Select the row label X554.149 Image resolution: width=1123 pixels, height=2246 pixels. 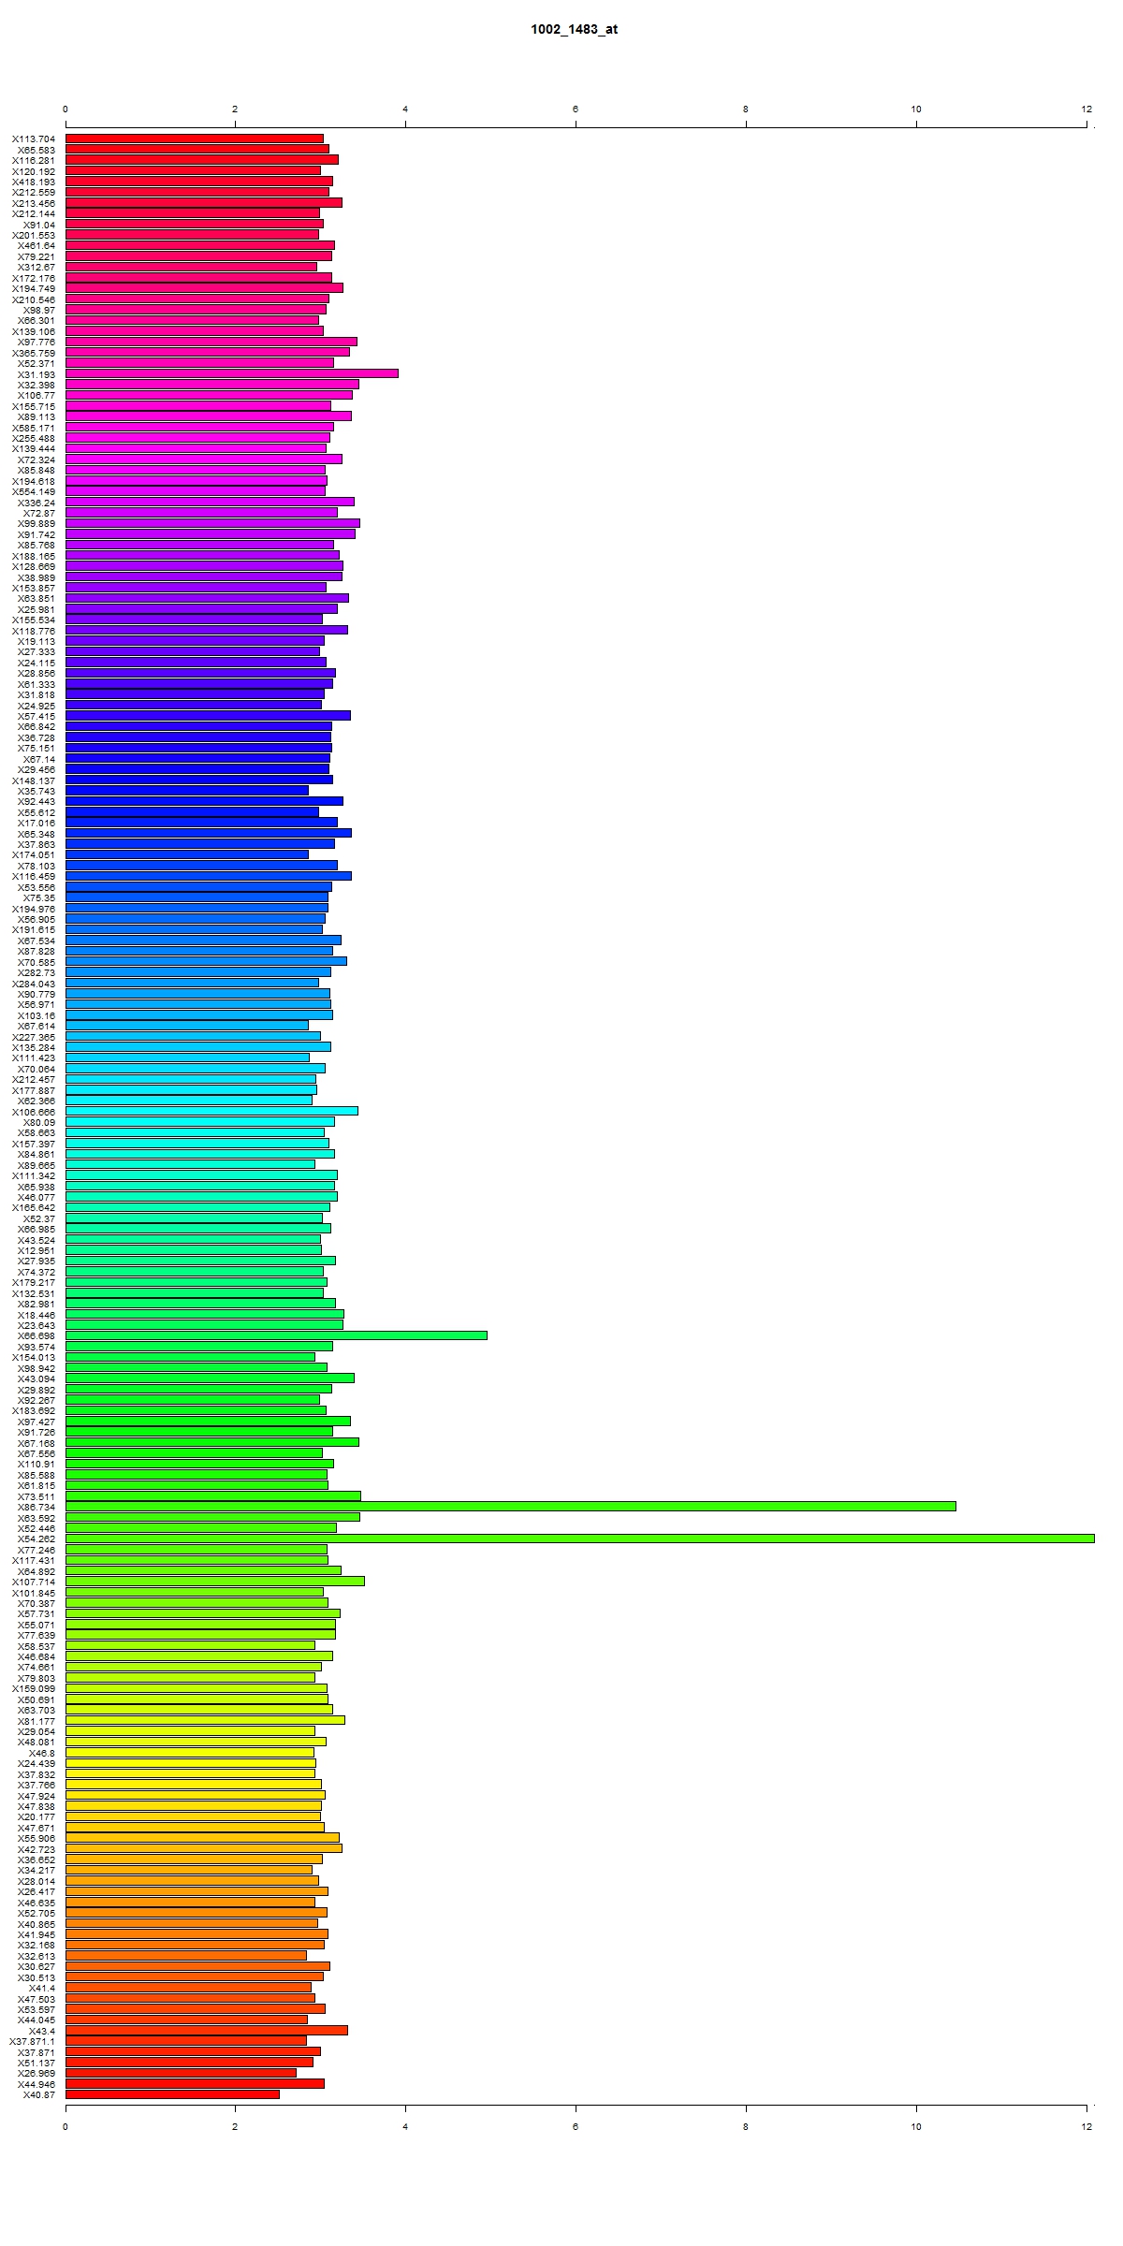point(34,491)
